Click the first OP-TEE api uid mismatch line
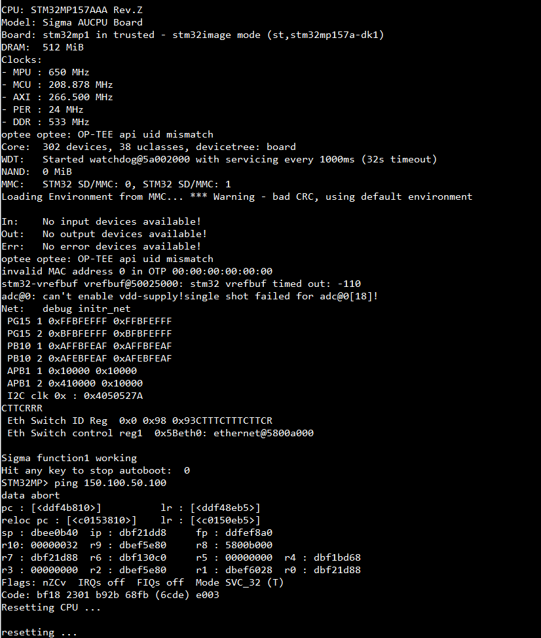Viewport: 541px width, 638px height. click(x=107, y=134)
